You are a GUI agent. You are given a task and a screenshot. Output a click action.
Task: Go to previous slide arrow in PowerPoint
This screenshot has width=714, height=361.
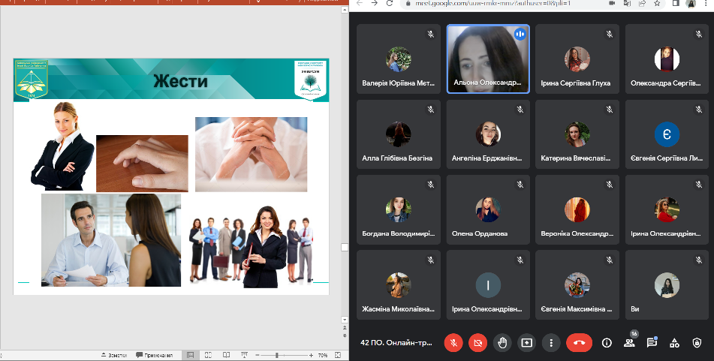[345, 328]
